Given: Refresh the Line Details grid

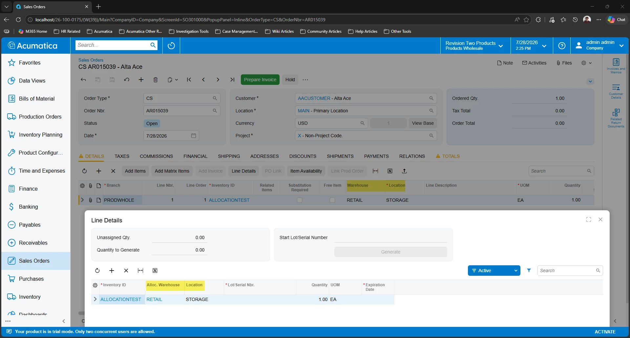Looking at the screenshot, I should click(97, 271).
